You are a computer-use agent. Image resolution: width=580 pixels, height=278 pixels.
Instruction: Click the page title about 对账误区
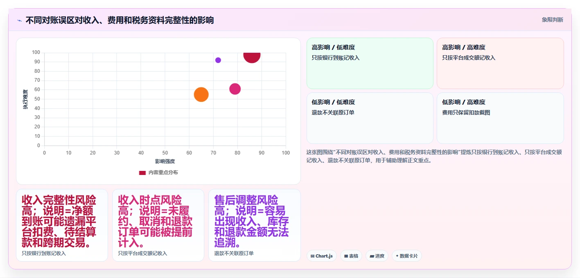click(120, 20)
